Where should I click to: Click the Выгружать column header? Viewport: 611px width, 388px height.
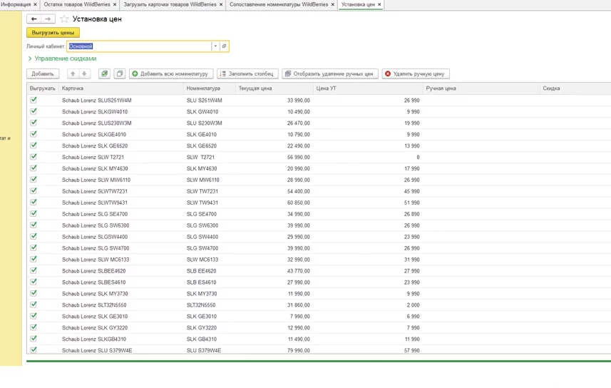pyautogui.click(x=43, y=88)
